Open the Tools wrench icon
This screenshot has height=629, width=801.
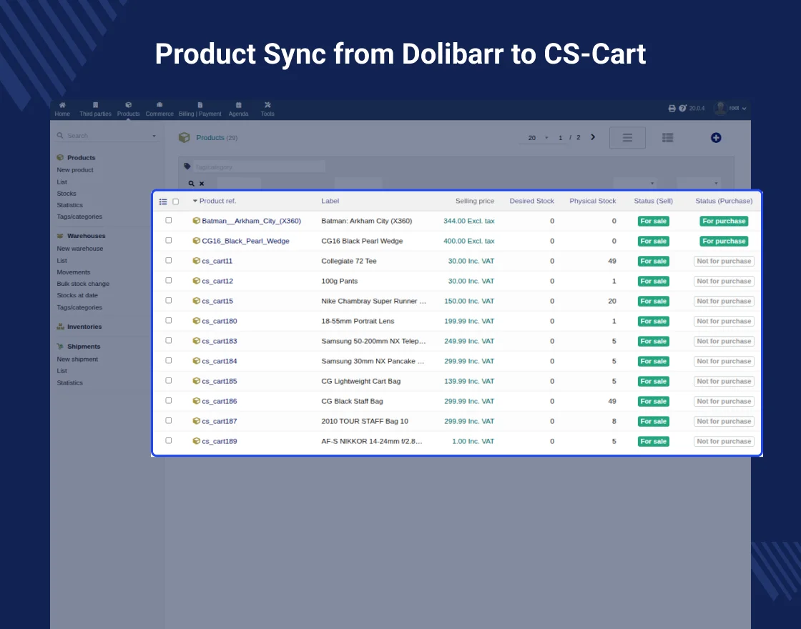point(267,105)
